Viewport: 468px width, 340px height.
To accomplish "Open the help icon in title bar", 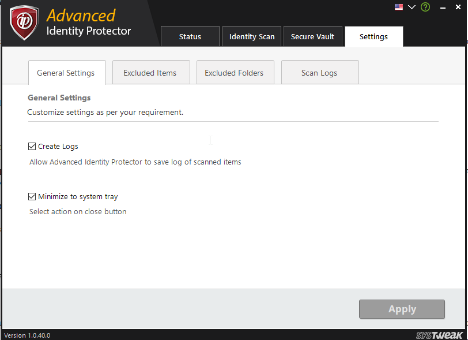I will [x=425, y=7].
